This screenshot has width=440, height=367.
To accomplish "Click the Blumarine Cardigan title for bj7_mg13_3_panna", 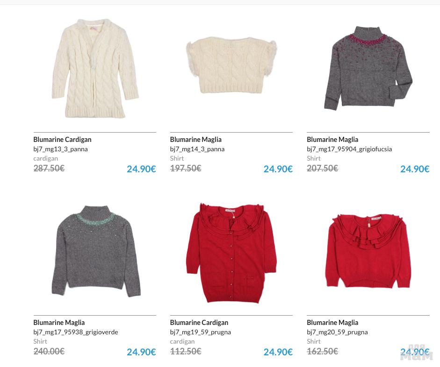I will pyautogui.click(x=62, y=140).
